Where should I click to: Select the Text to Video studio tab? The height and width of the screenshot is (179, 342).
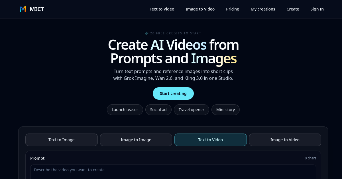pos(211,140)
